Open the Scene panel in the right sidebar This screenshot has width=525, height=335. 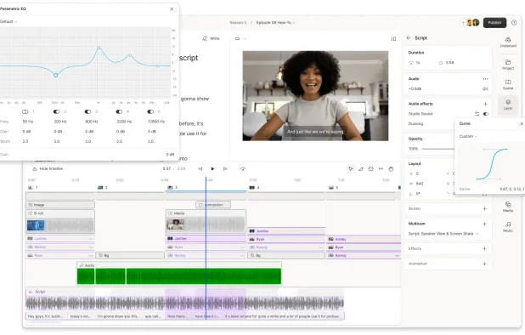[x=508, y=85]
